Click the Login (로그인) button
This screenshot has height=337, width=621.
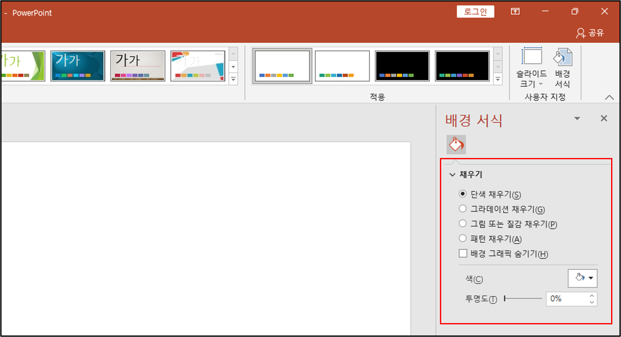pos(475,12)
